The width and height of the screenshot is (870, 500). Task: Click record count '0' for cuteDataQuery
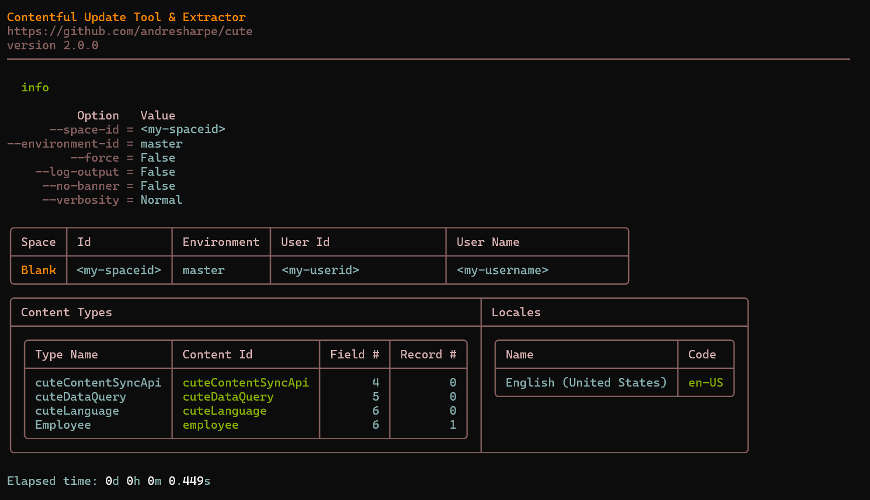tap(453, 397)
